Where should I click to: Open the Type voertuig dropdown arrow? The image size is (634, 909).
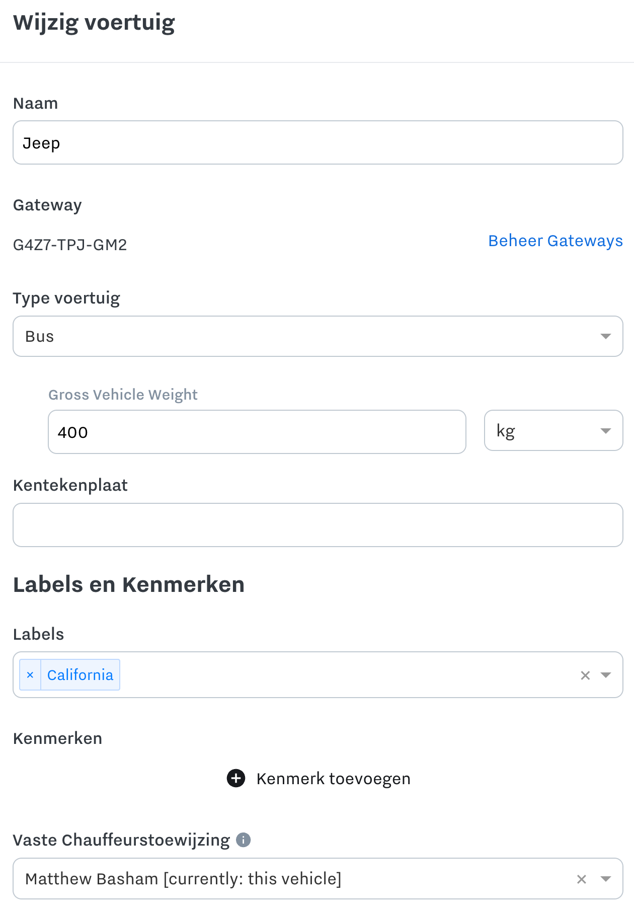pos(606,336)
